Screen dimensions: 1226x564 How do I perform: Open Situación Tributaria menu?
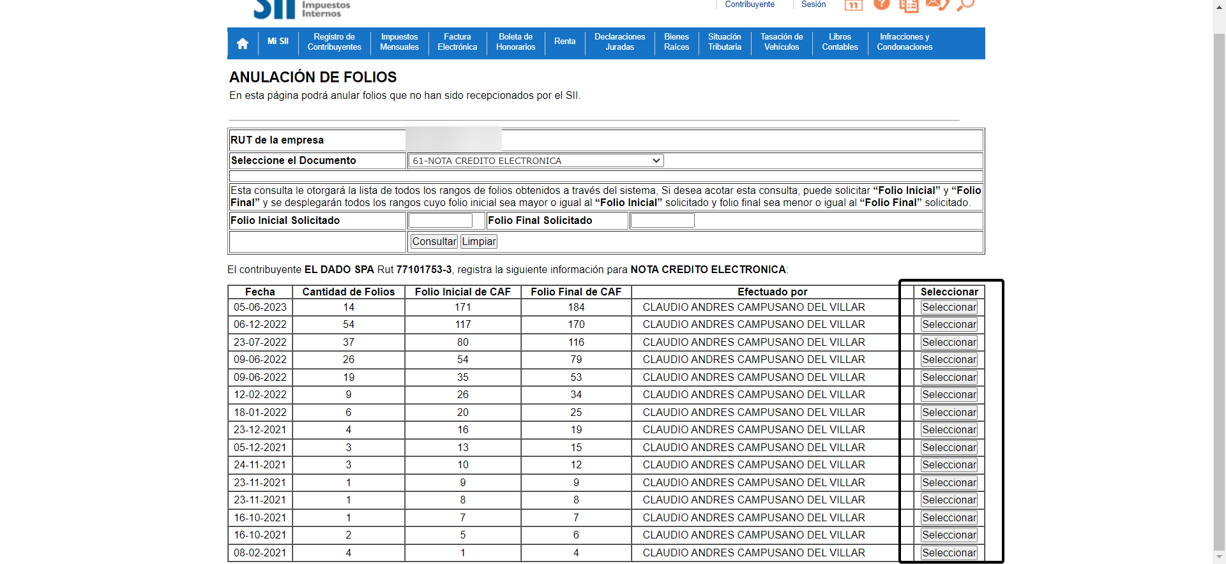724,42
